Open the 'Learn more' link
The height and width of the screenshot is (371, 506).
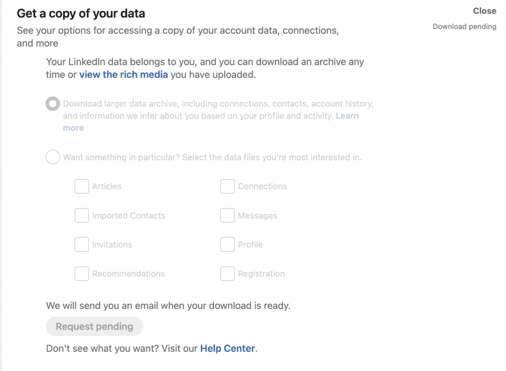point(347,116)
